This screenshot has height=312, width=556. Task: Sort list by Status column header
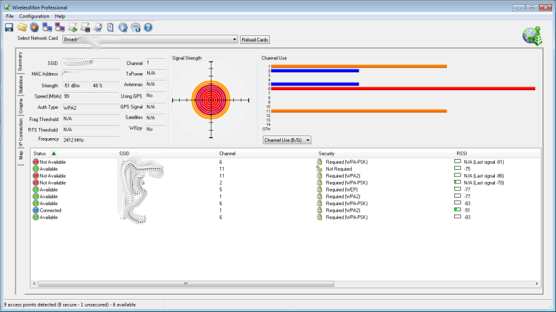pos(74,154)
